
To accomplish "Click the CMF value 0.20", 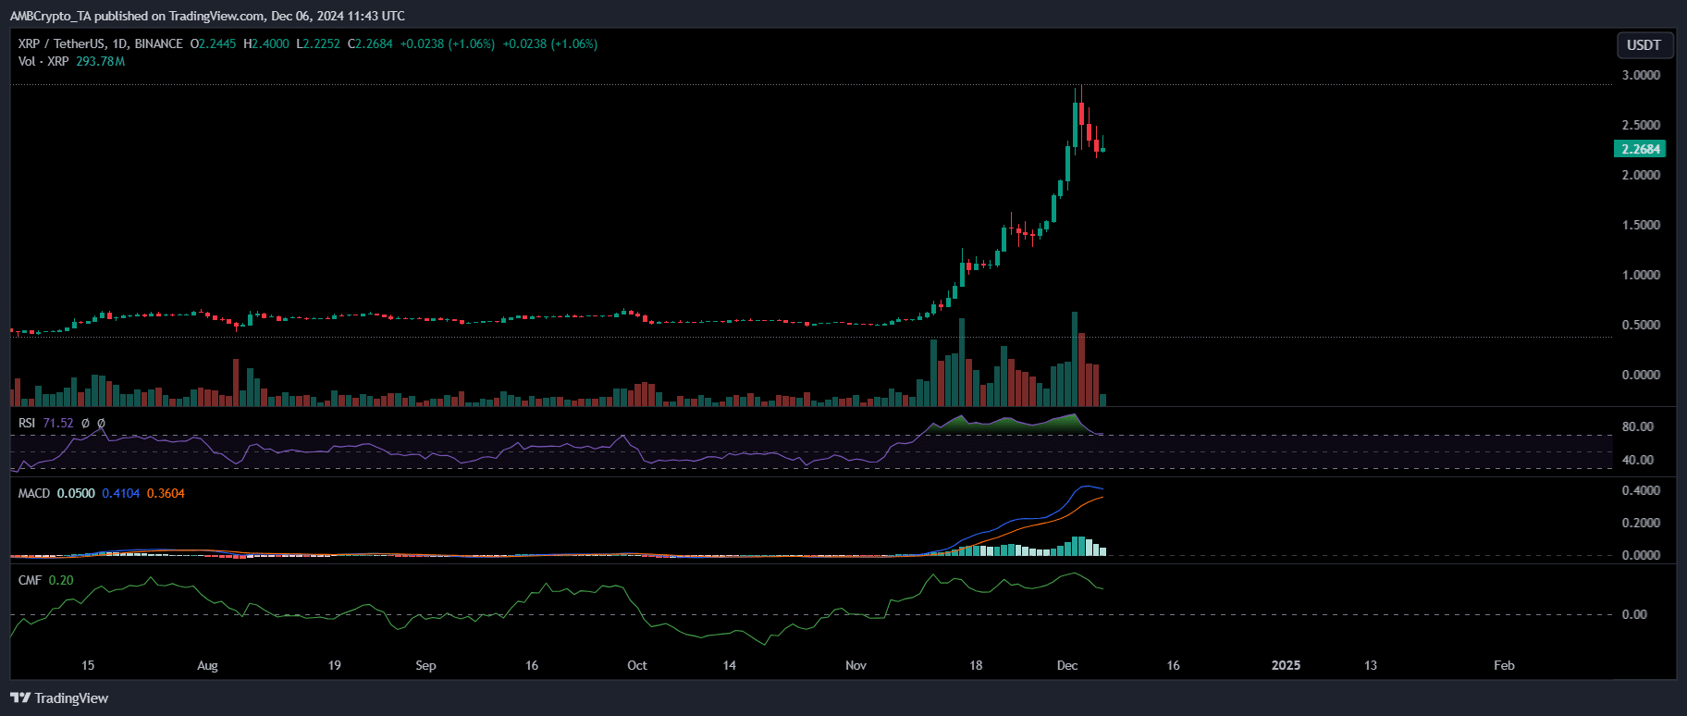I will coord(61,580).
